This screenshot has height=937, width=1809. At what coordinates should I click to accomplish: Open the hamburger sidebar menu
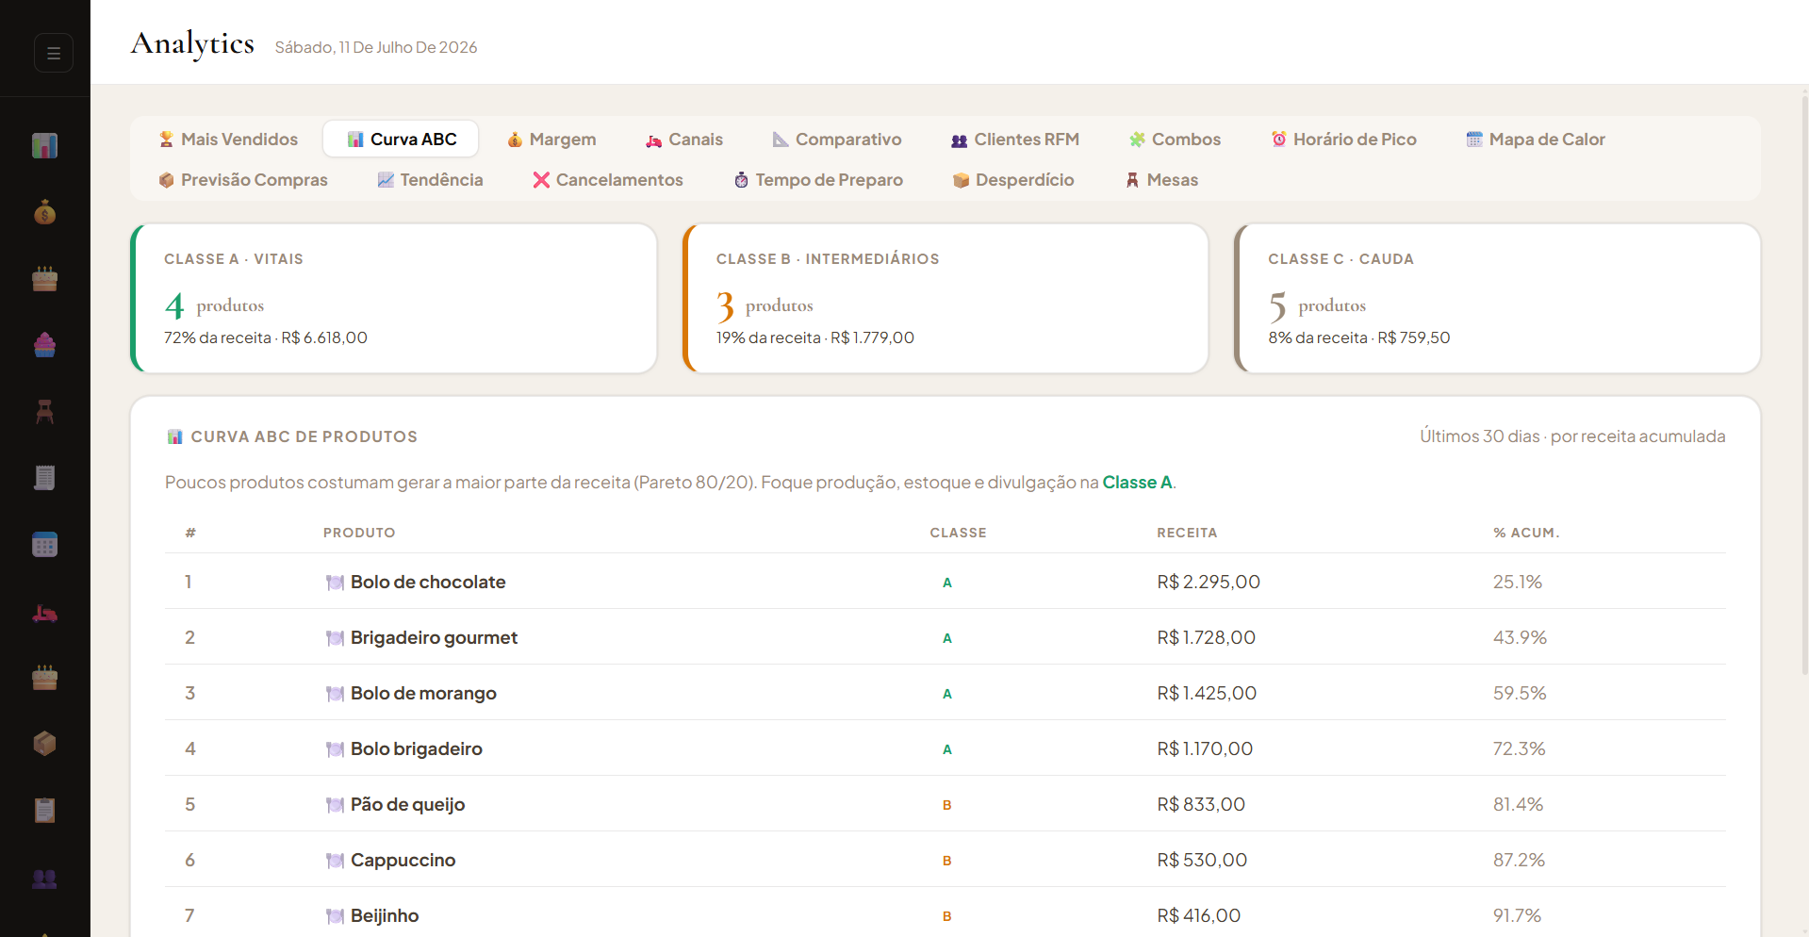54,53
